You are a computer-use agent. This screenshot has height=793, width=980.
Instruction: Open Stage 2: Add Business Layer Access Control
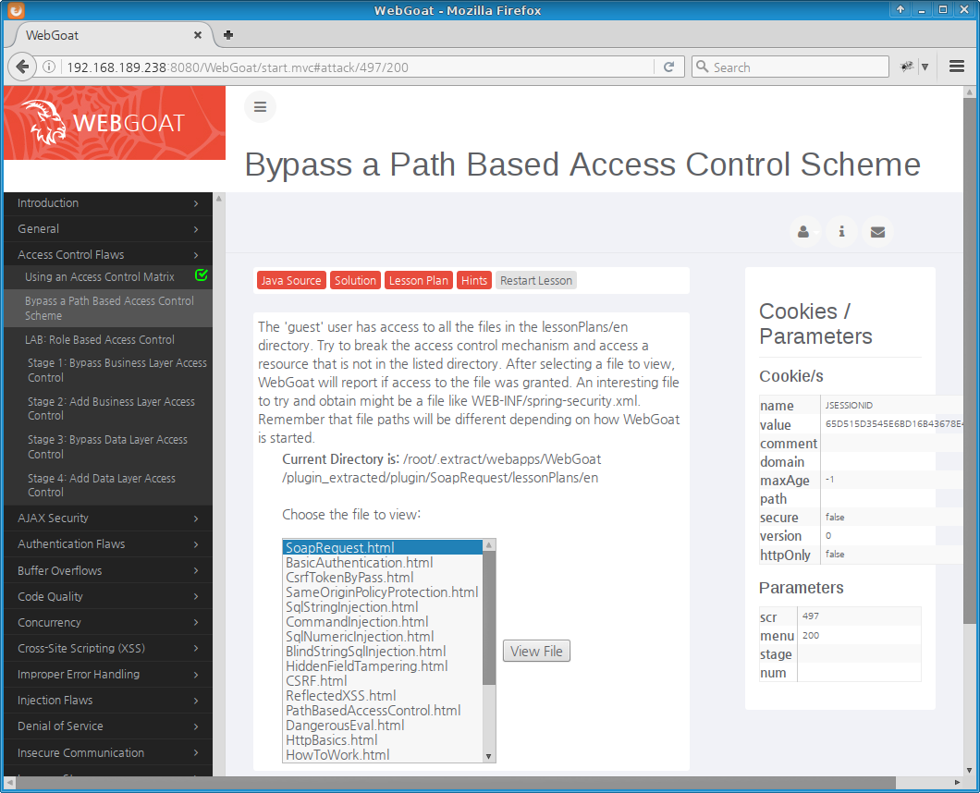pyautogui.click(x=111, y=409)
